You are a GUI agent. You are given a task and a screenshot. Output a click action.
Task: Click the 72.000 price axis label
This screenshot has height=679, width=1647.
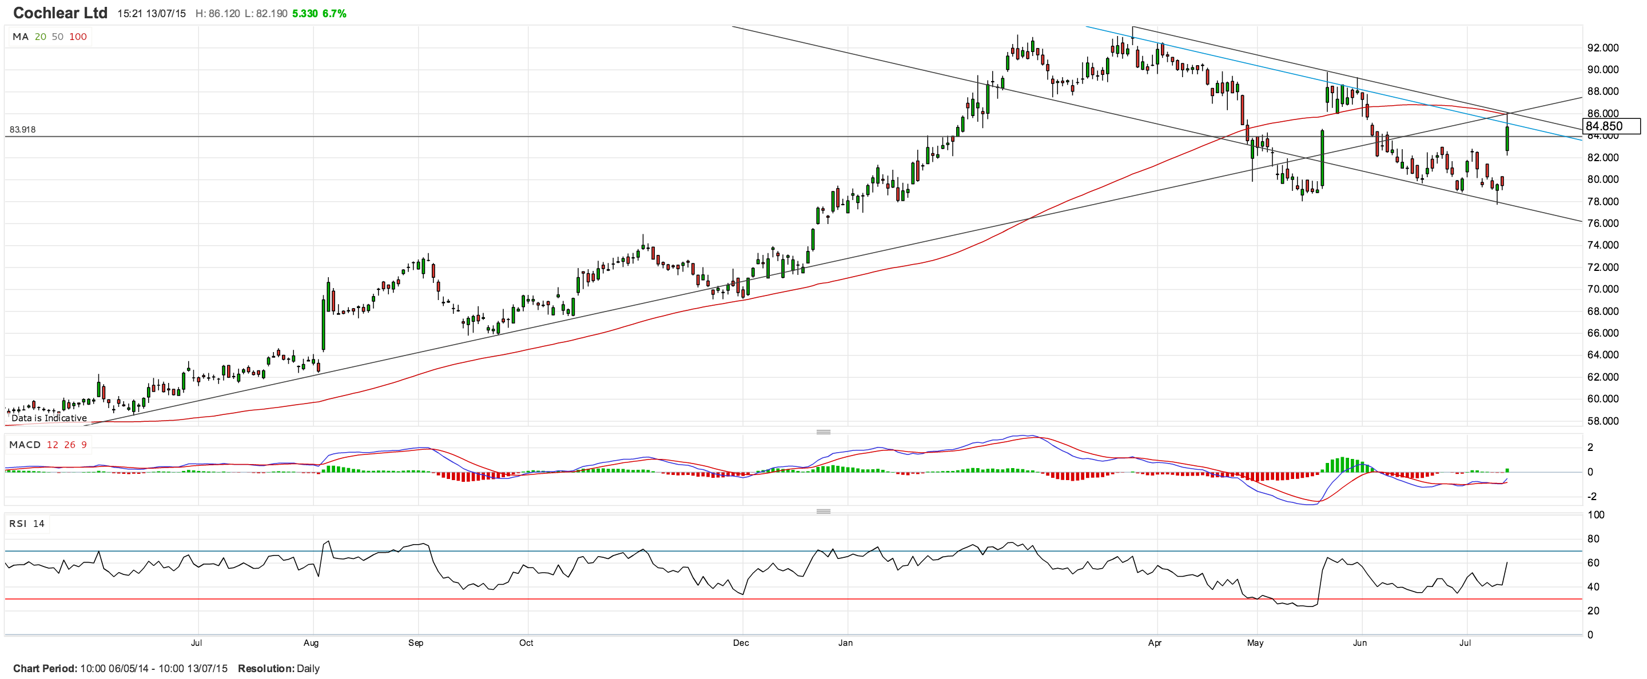pos(1603,267)
